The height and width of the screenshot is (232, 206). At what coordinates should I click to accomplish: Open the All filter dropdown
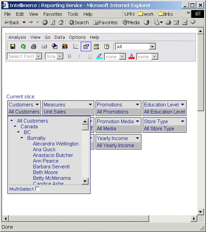click(x=152, y=46)
